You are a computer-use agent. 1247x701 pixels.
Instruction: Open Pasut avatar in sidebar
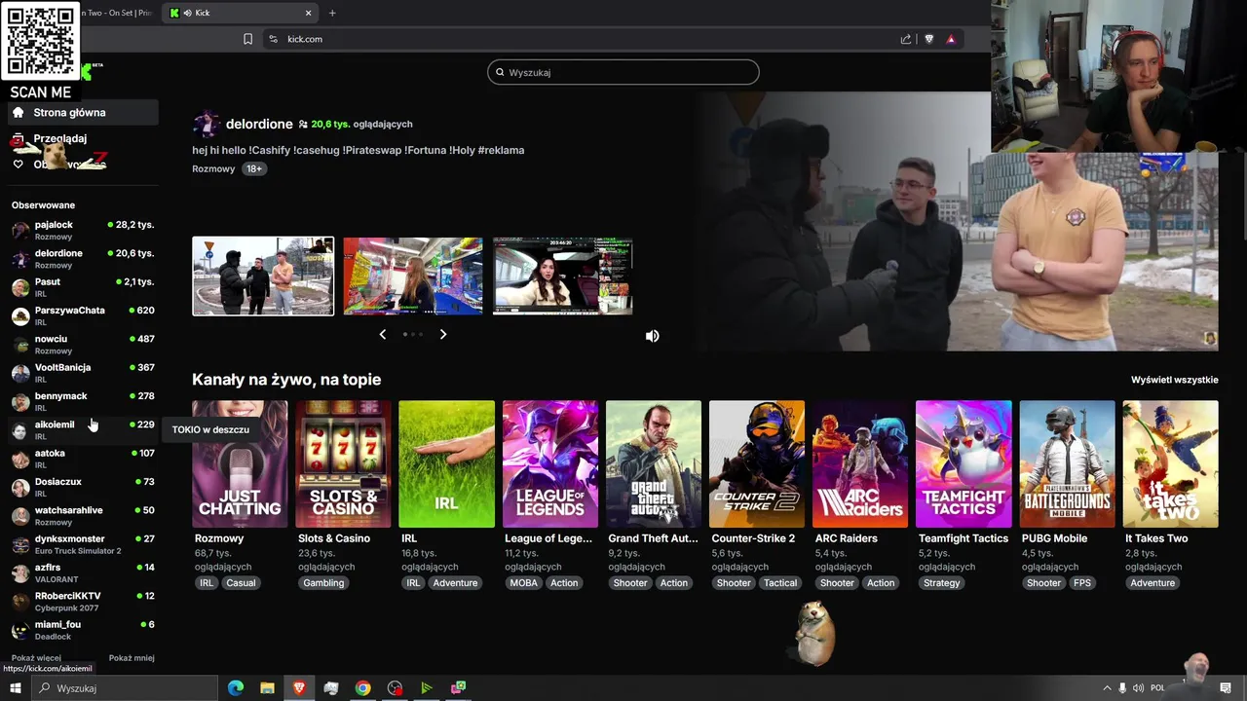(x=20, y=287)
